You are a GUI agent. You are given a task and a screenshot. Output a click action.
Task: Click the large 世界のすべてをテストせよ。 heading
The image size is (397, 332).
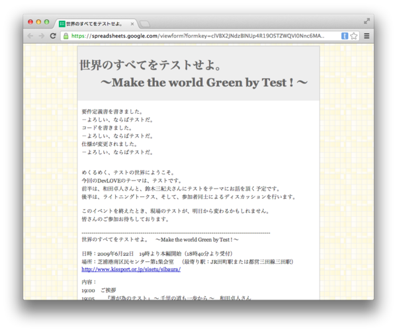[151, 65]
